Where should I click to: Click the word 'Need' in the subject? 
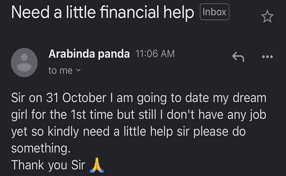click(x=30, y=12)
